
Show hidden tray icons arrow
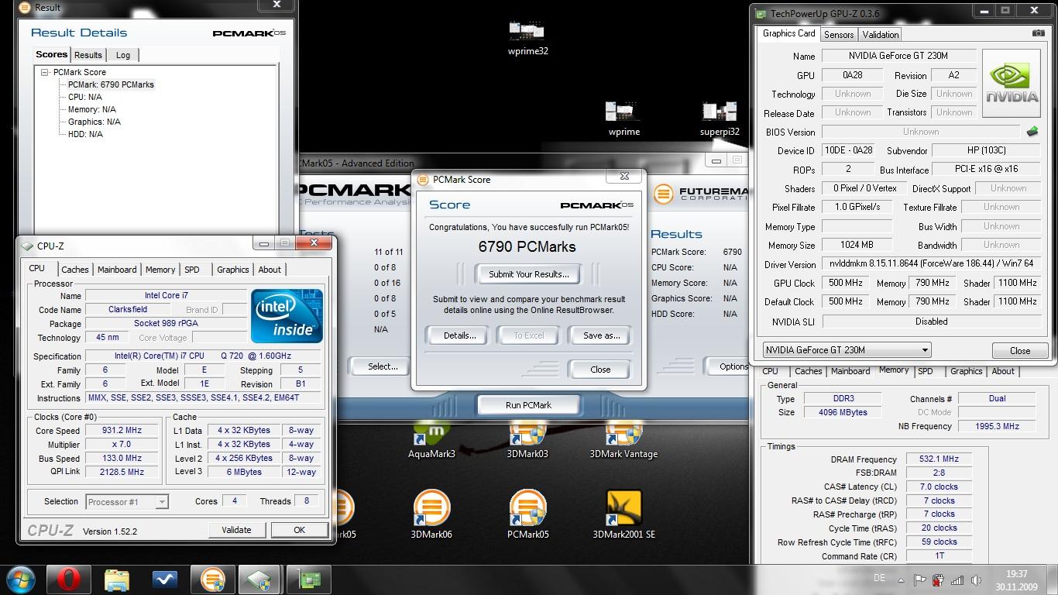(902, 580)
